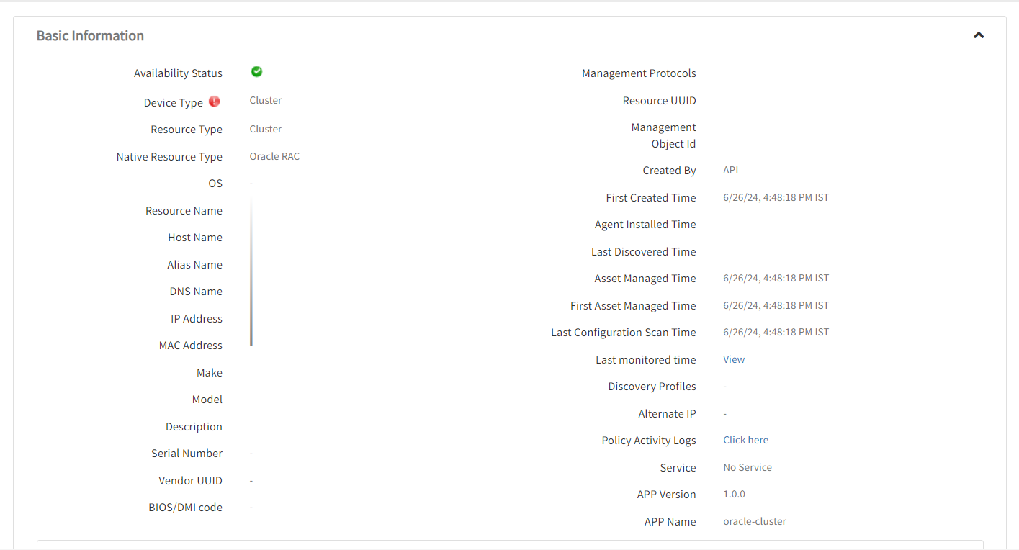1019x550 pixels.
Task: Click the Resource UUID label
Action: click(659, 101)
